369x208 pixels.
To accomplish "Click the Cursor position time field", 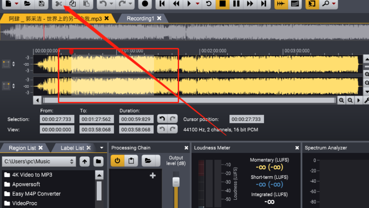I will pos(246,119).
